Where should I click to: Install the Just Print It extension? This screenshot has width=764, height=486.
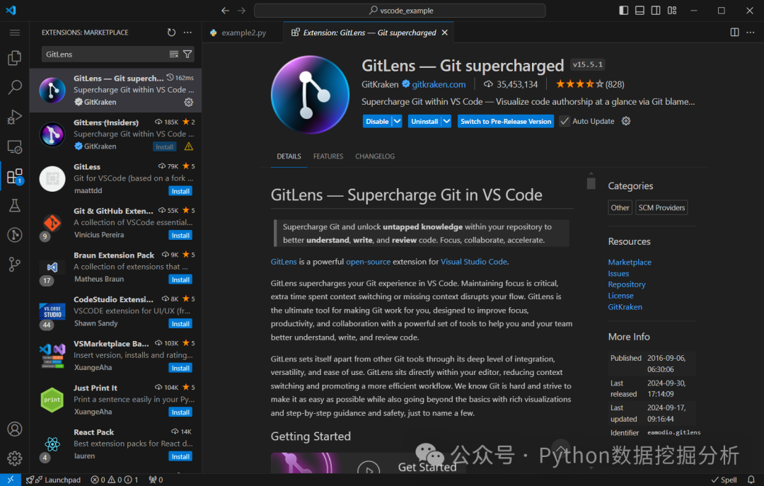pos(180,412)
